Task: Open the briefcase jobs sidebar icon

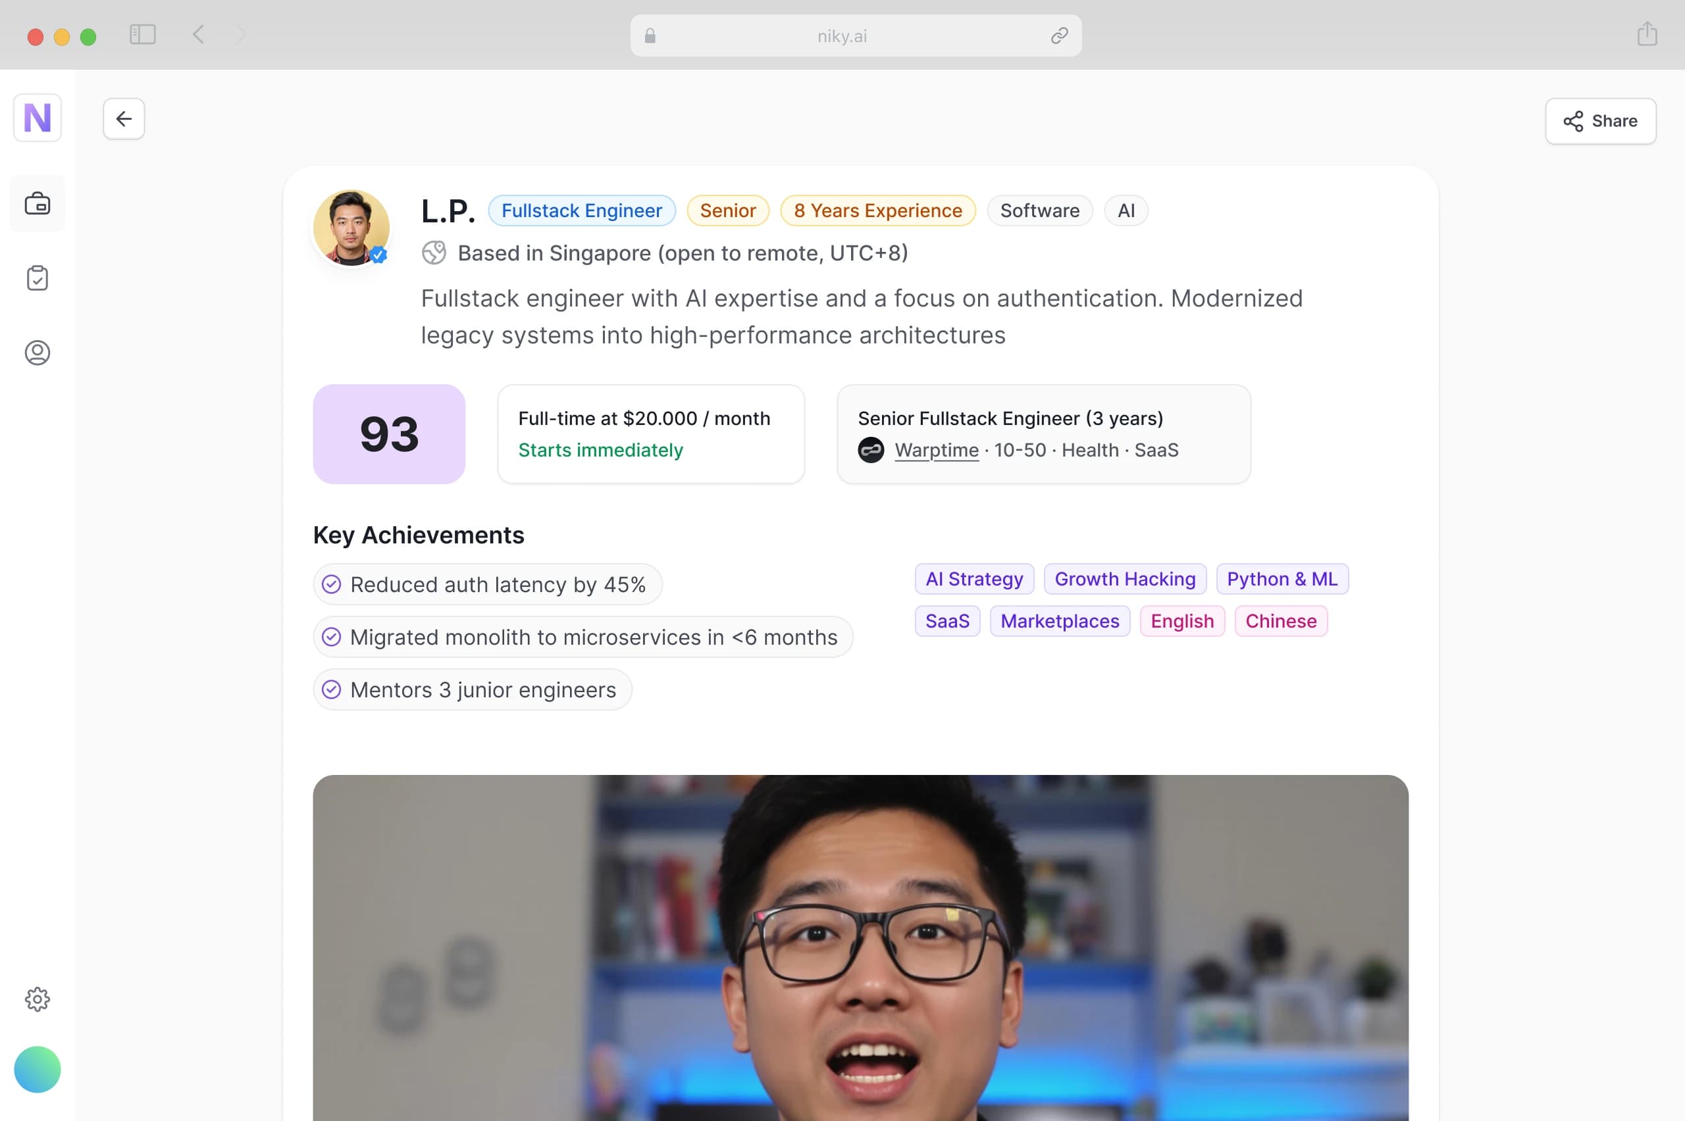Action: click(38, 204)
